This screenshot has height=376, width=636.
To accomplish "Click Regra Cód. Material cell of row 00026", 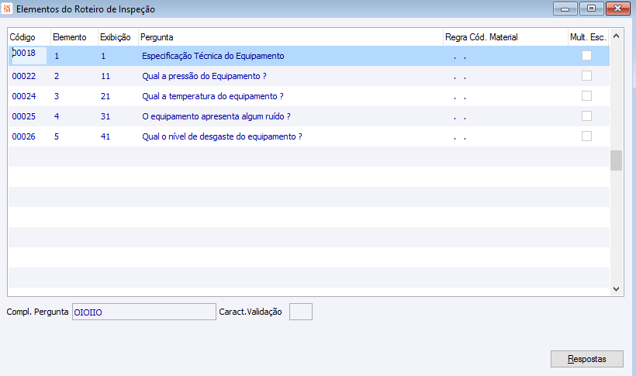I will pos(506,136).
